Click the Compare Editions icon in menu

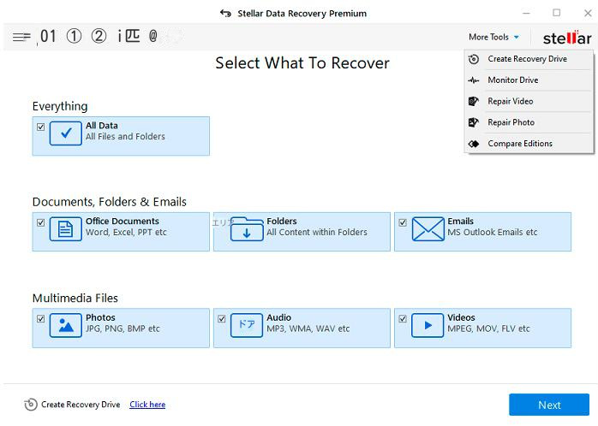click(x=474, y=144)
